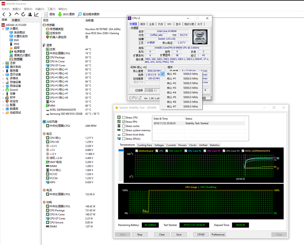The image size is (304, 245).
Task: Open the 报告 report toolbar item
Action: 50,14
